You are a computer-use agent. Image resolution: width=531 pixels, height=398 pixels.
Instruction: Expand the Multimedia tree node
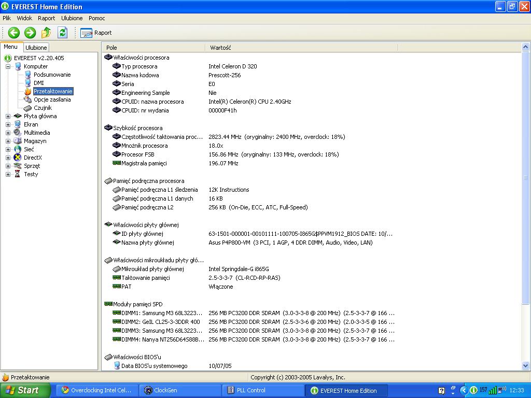click(8, 133)
